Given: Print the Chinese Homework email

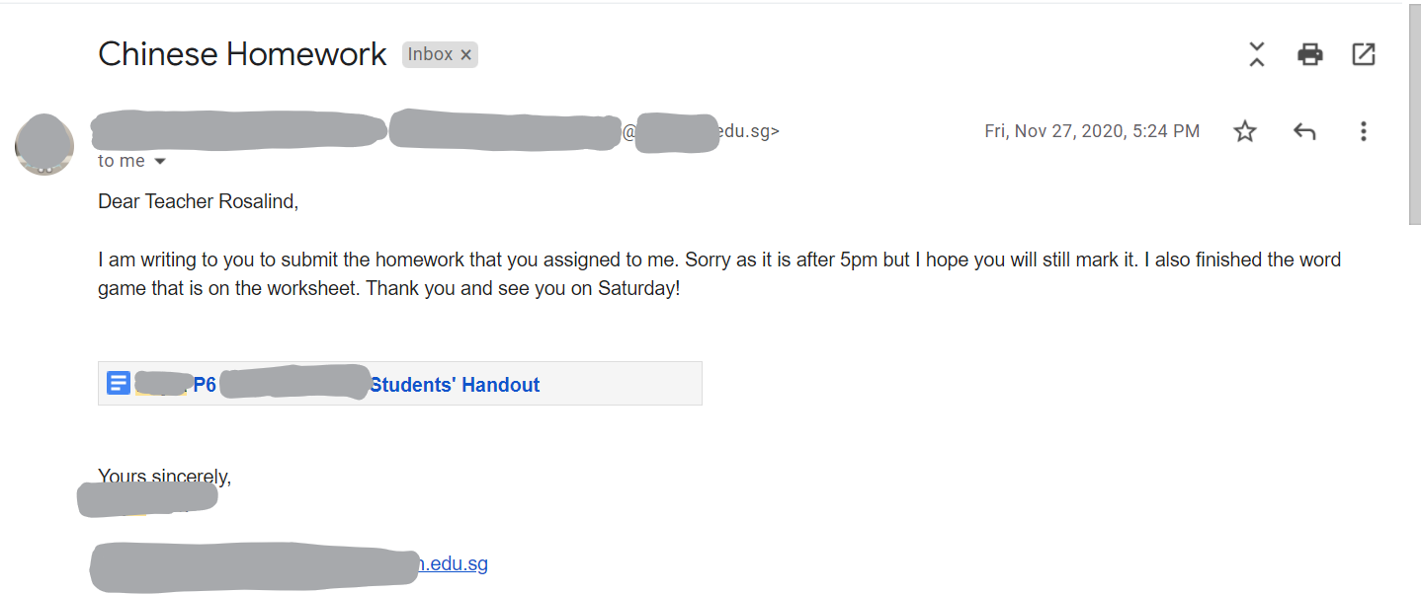Looking at the screenshot, I should [1310, 54].
